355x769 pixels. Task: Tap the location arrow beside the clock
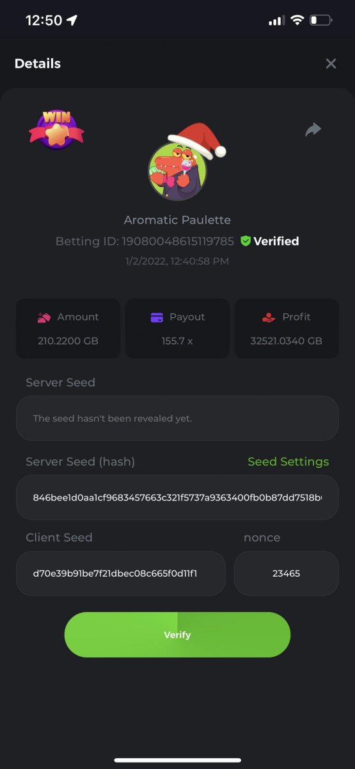72,21
